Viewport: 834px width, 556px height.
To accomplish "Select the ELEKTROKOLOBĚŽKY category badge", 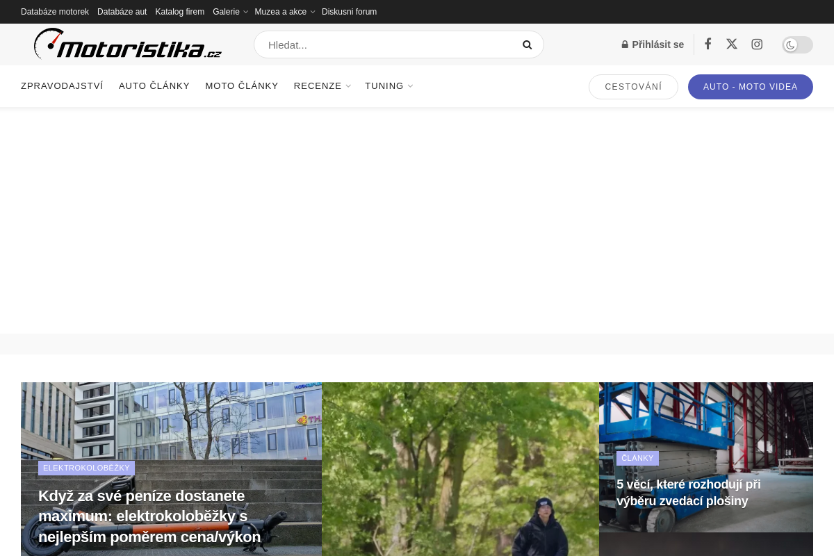I will (x=86, y=468).
